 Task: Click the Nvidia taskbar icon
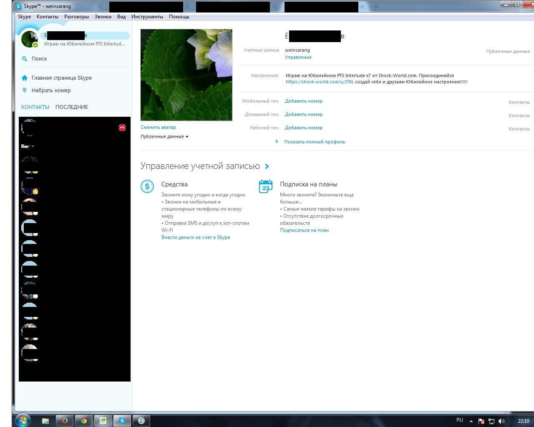pyautogui.click(x=103, y=421)
